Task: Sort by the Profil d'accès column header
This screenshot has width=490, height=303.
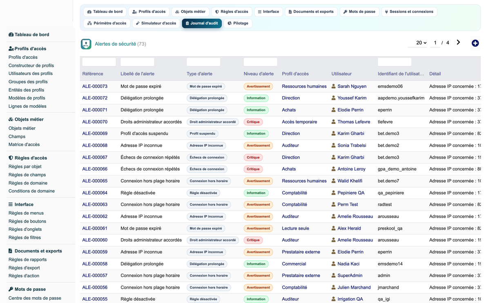Action: [295, 74]
